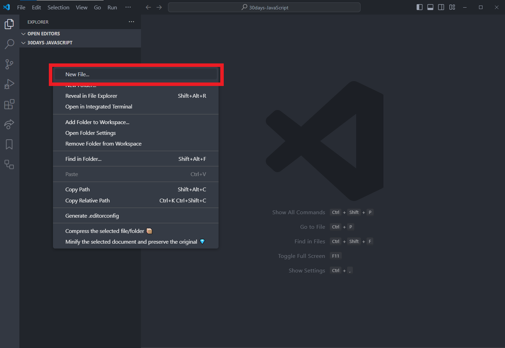The image size is (505, 348).
Task: Click the Find in Files hint text
Action: (310, 242)
